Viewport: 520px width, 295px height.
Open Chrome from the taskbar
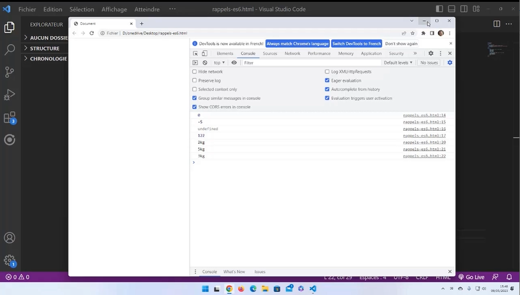229,289
